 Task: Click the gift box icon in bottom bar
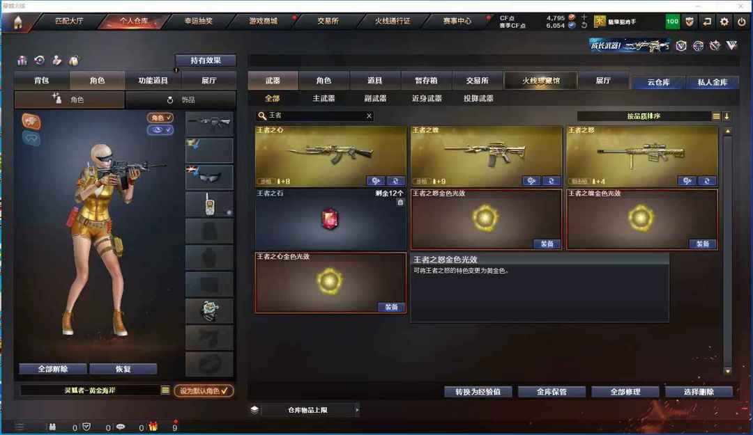click(153, 426)
